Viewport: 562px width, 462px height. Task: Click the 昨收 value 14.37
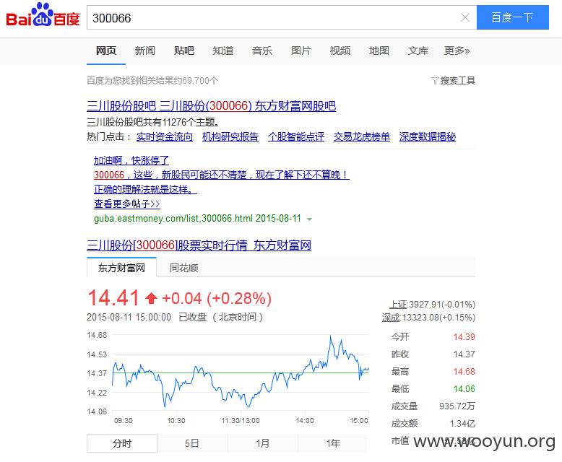point(464,354)
